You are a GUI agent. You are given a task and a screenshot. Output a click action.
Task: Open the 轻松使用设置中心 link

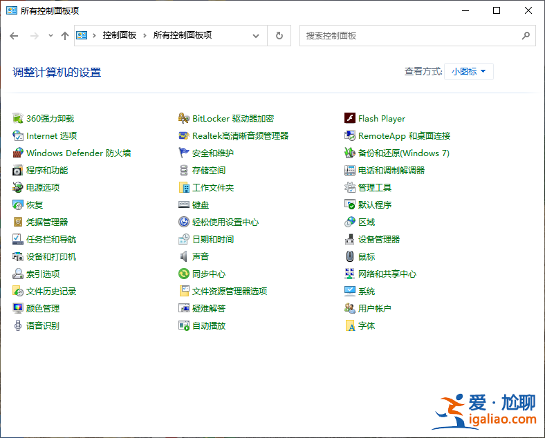pyautogui.click(x=225, y=222)
